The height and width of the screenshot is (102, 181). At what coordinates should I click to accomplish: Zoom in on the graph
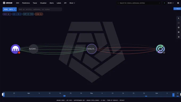point(179,28)
